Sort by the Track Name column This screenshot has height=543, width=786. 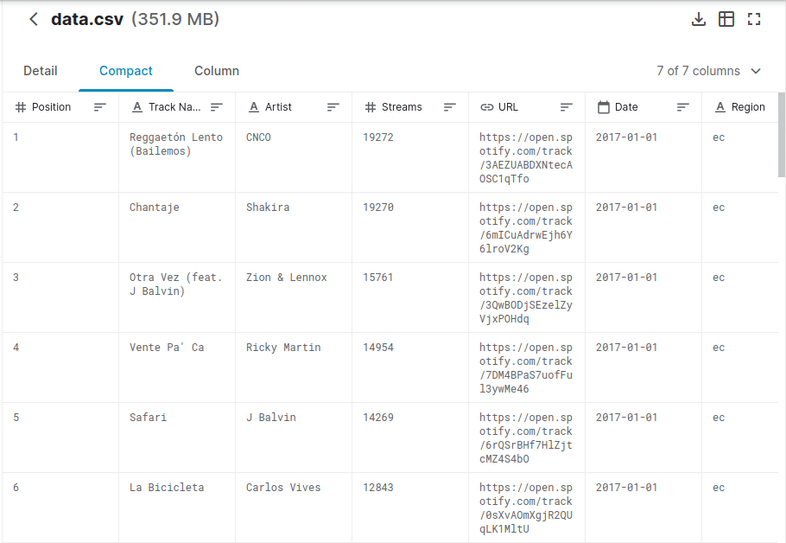coord(217,107)
